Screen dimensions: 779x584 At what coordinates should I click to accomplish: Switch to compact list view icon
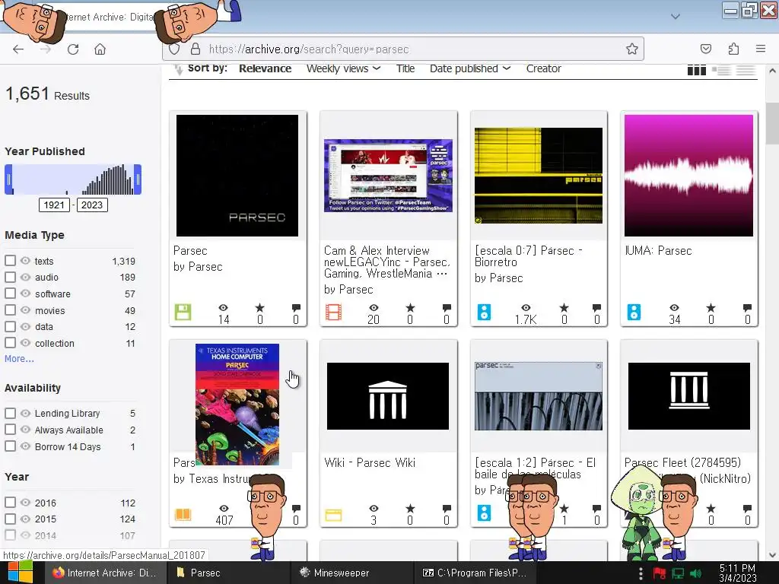pyautogui.click(x=746, y=70)
